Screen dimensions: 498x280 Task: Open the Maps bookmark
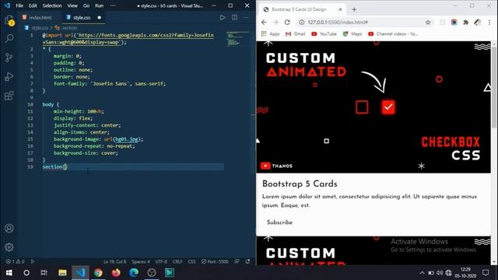tap(352, 34)
